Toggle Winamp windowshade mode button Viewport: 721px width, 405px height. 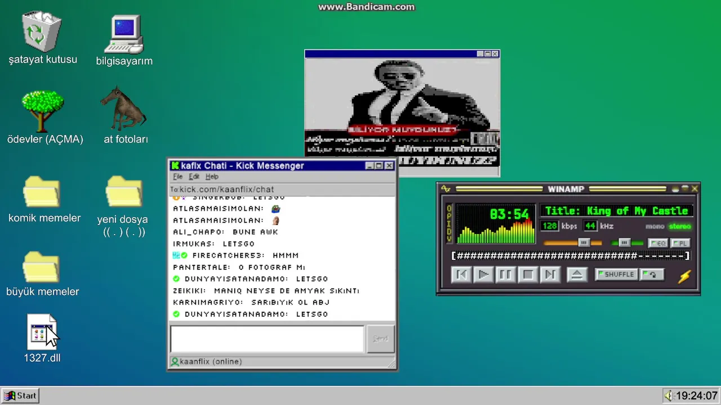(685, 188)
